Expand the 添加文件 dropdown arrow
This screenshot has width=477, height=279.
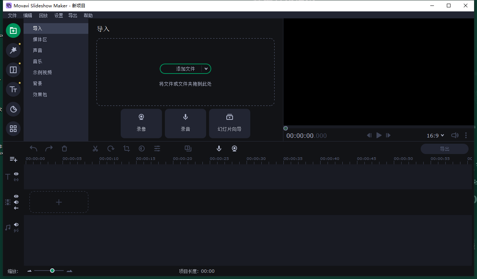pyautogui.click(x=206, y=69)
